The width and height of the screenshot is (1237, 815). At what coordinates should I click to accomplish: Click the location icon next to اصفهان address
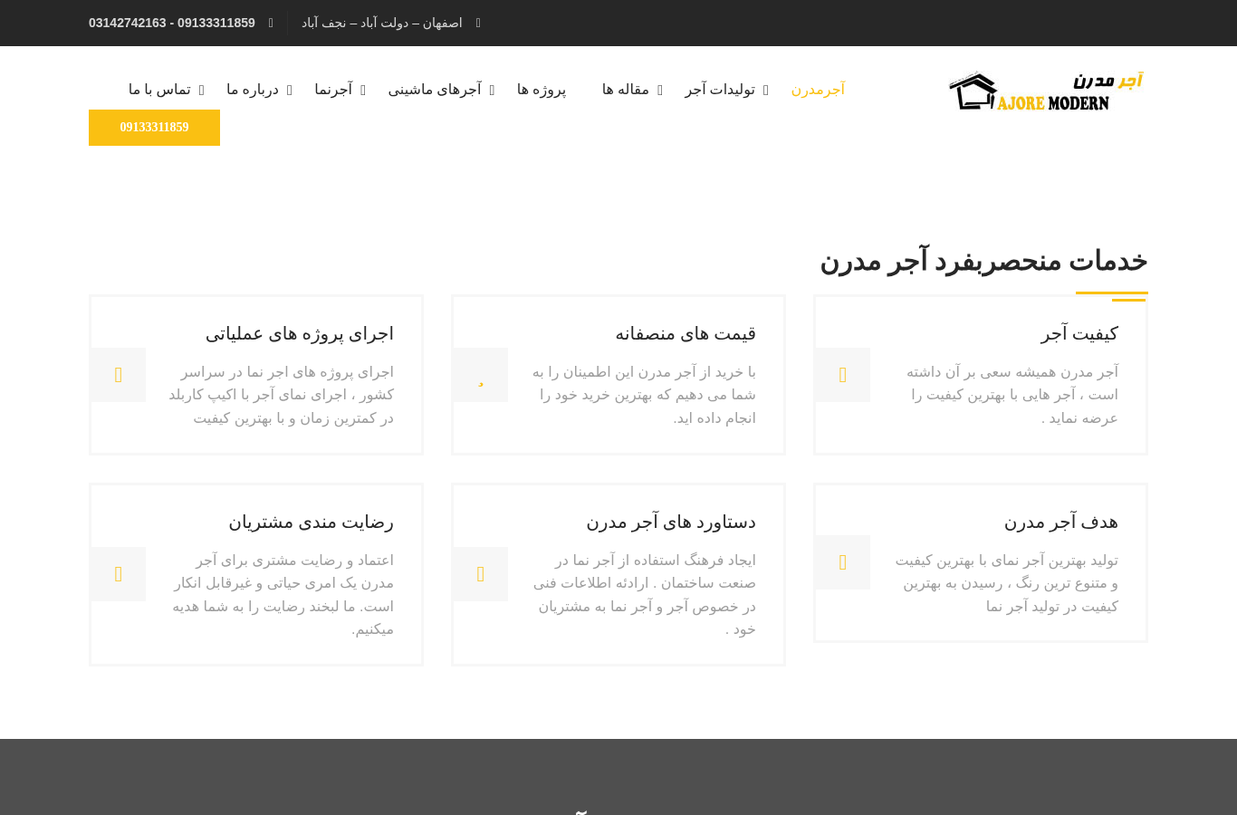point(478,23)
